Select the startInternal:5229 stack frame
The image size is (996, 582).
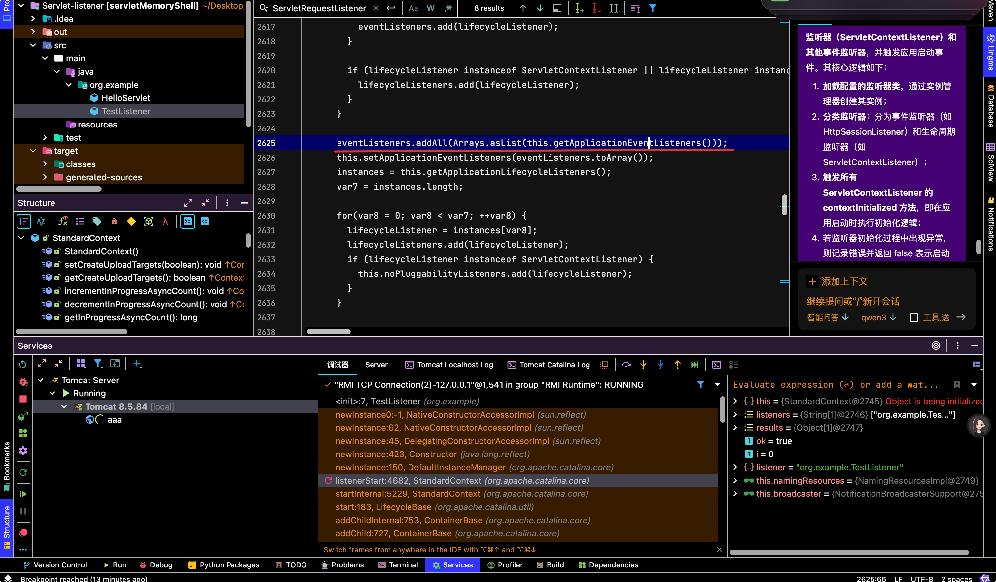[462, 494]
